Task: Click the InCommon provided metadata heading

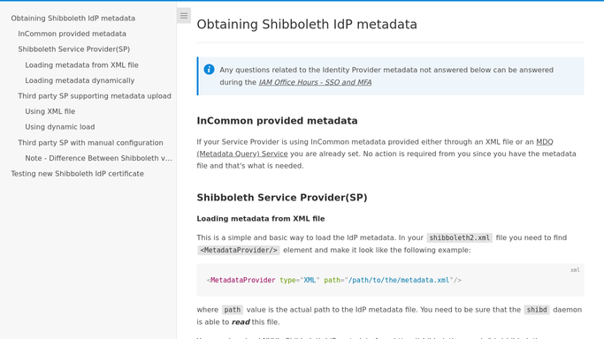Action: [277, 121]
